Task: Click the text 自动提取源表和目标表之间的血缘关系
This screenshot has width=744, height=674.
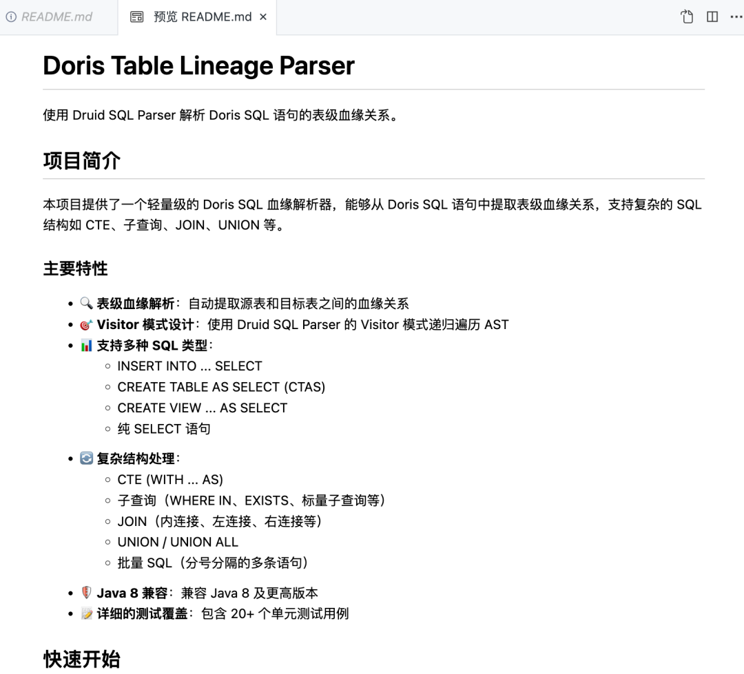Action: pos(298,304)
